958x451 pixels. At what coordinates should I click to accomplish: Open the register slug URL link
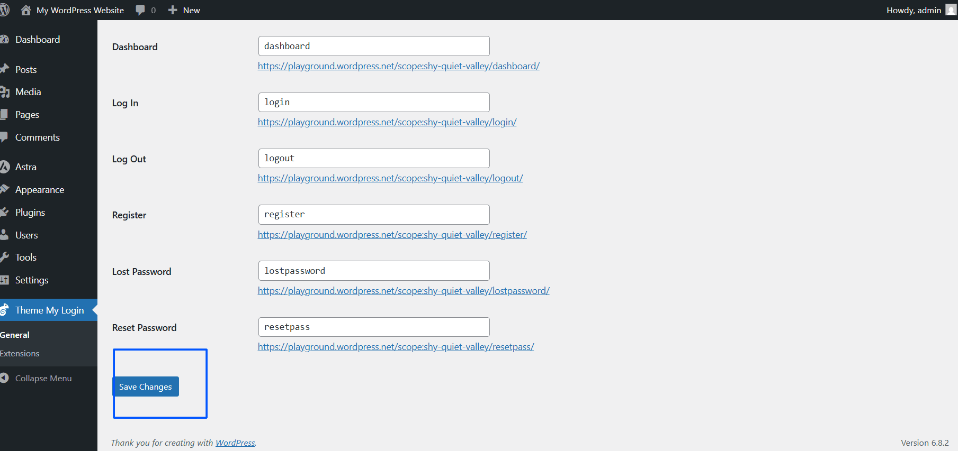(392, 235)
